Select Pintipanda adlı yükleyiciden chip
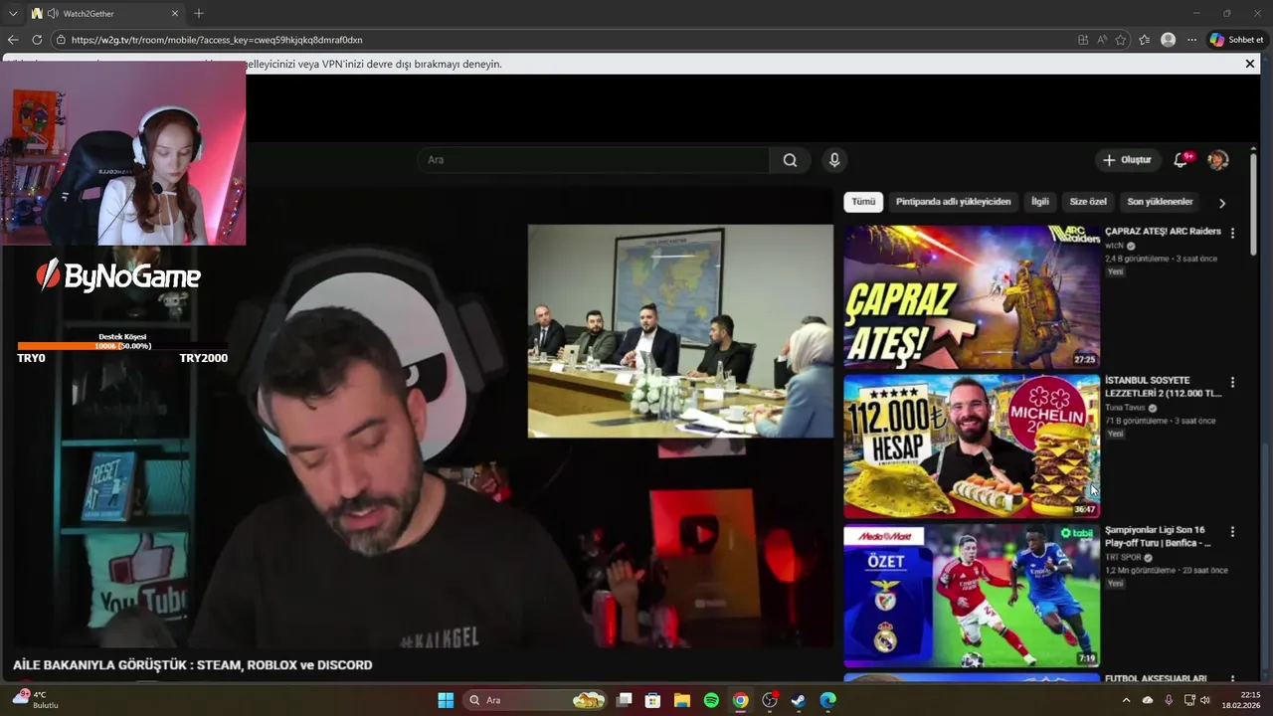This screenshot has height=716, width=1273. coord(953,202)
